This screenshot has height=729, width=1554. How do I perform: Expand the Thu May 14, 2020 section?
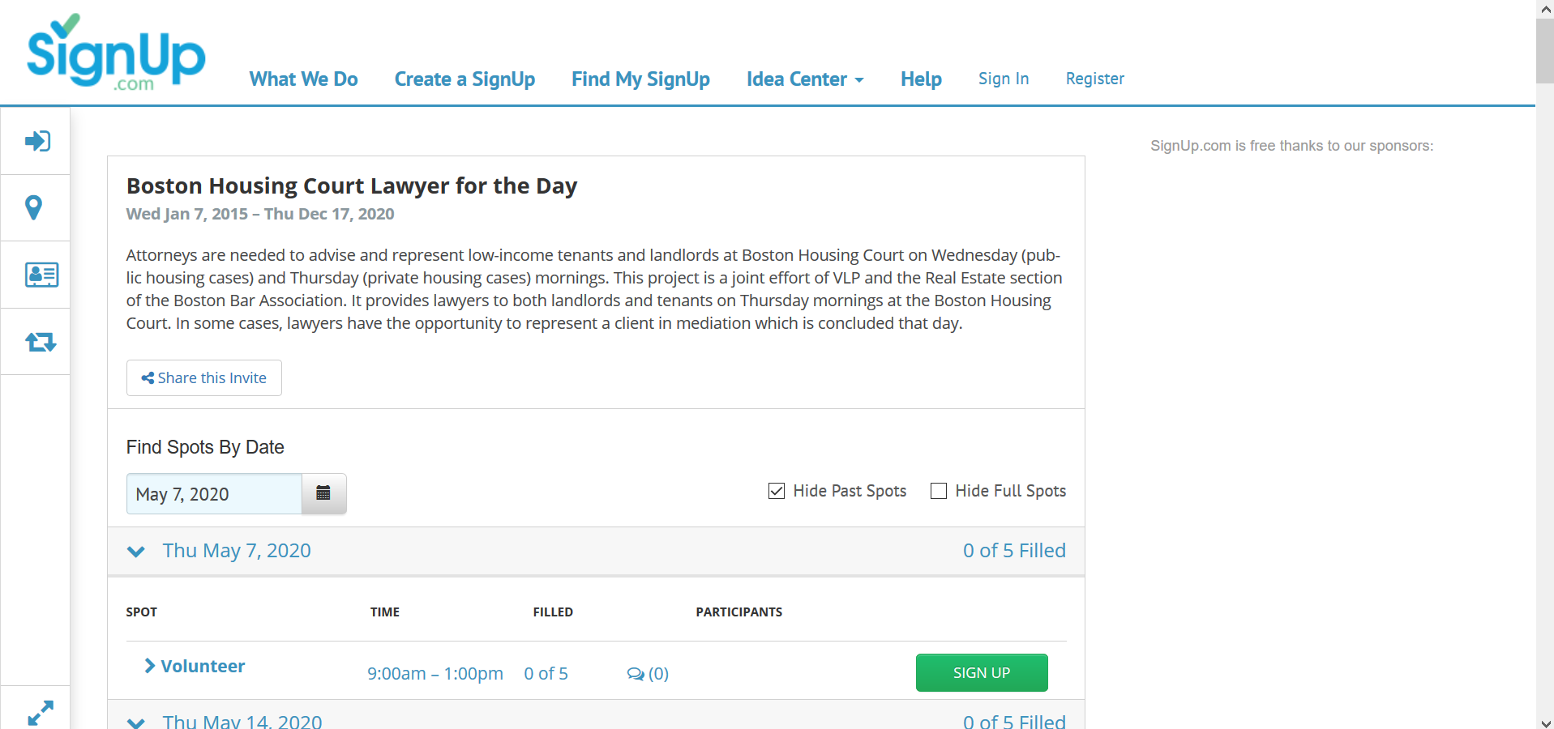[135, 721]
